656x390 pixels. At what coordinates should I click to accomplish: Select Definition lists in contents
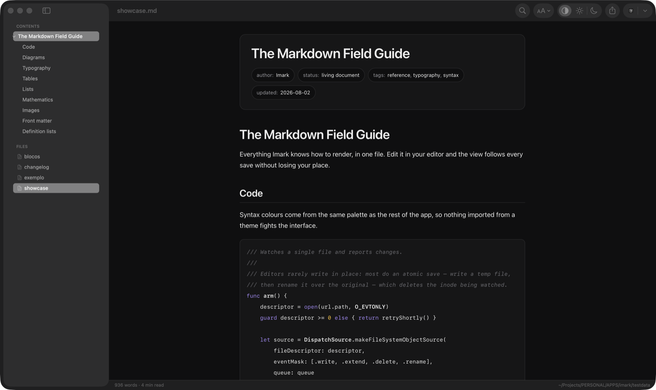tap(39, 131)
